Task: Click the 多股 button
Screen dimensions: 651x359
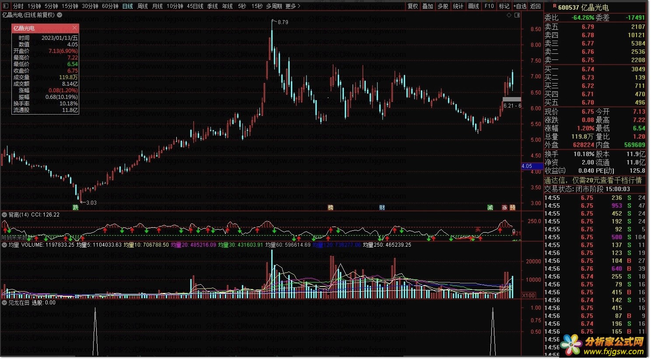Action: pos(443,6)
